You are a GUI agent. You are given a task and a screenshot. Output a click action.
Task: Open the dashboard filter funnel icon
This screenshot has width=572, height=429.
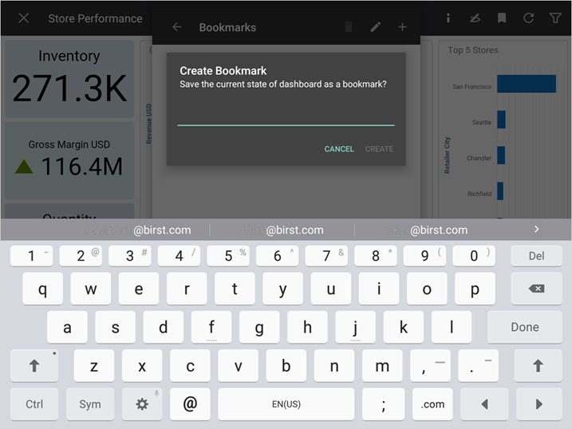(555, 18)
